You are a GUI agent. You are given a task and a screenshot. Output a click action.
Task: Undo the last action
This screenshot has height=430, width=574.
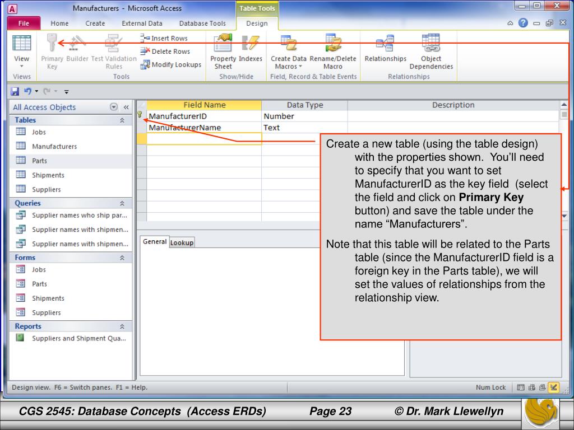click(x=27, y=91)
